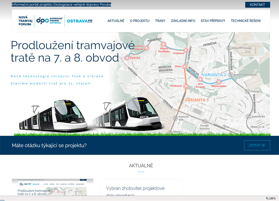The image size is (279, 201).
Task: Click the ZEPTAT SE button
Action: tap(257, 145)
